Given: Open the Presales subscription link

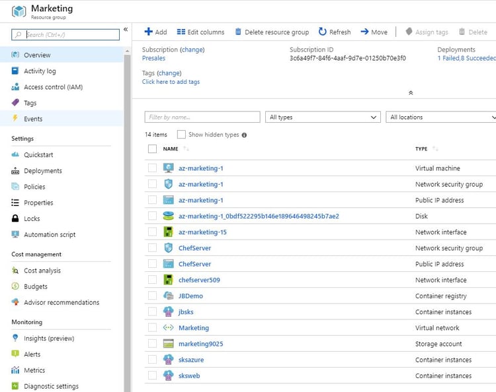Looking at the screenshot, I should coord(153,58).
